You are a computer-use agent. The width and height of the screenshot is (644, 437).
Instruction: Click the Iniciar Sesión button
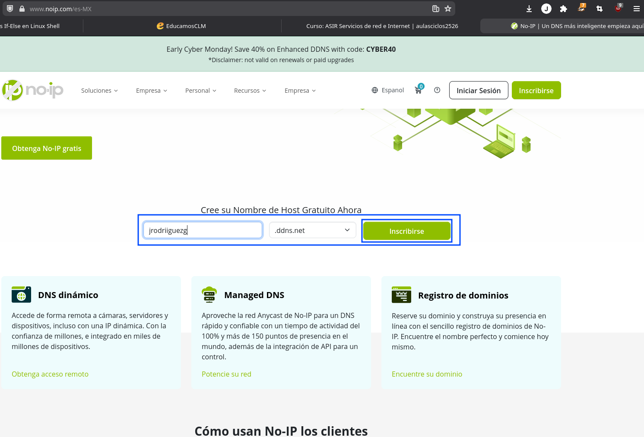coord(479,90)
